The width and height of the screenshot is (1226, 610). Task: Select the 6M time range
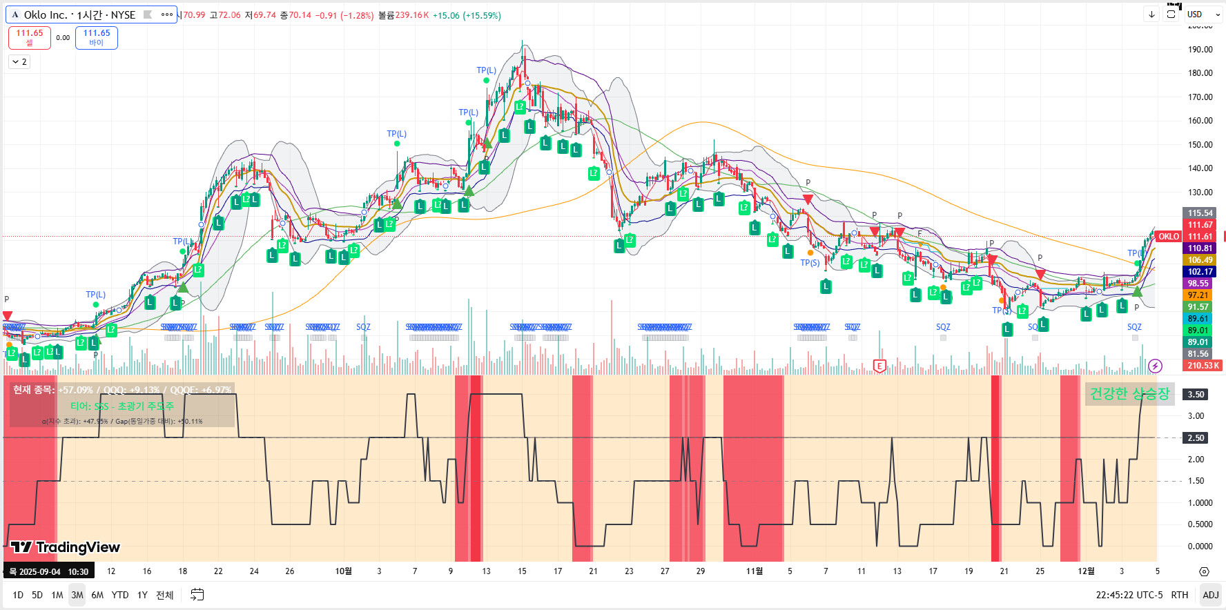(97, 595)
